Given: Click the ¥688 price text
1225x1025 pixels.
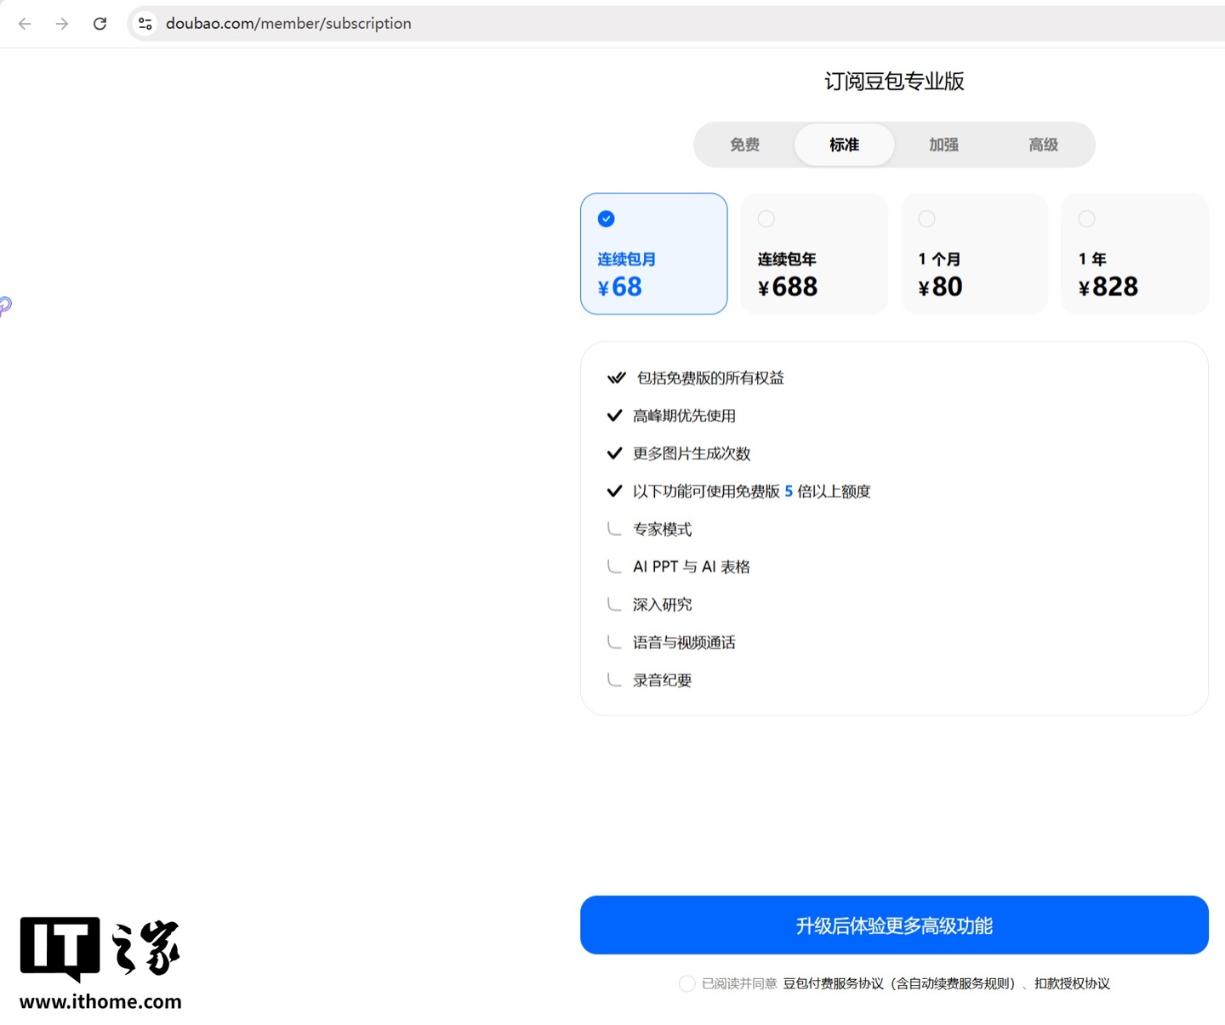Looking at the screenshot, I should pyautogui.click(x=788, y=288).
